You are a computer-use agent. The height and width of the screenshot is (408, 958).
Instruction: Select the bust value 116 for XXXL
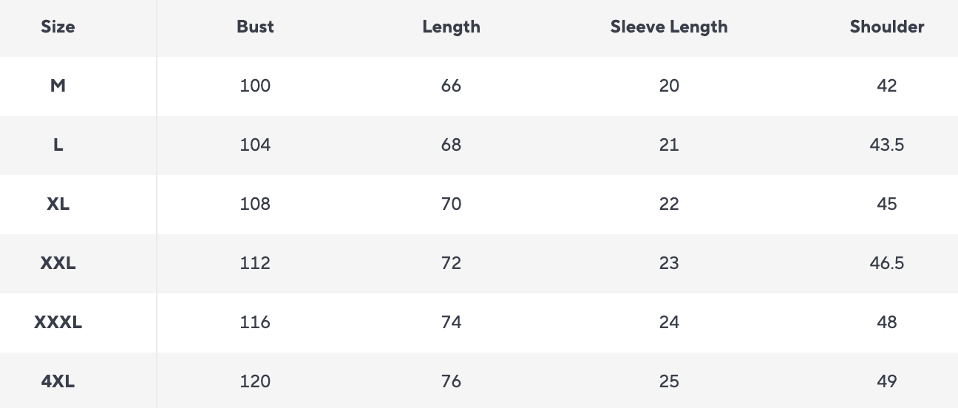[255, 322]
